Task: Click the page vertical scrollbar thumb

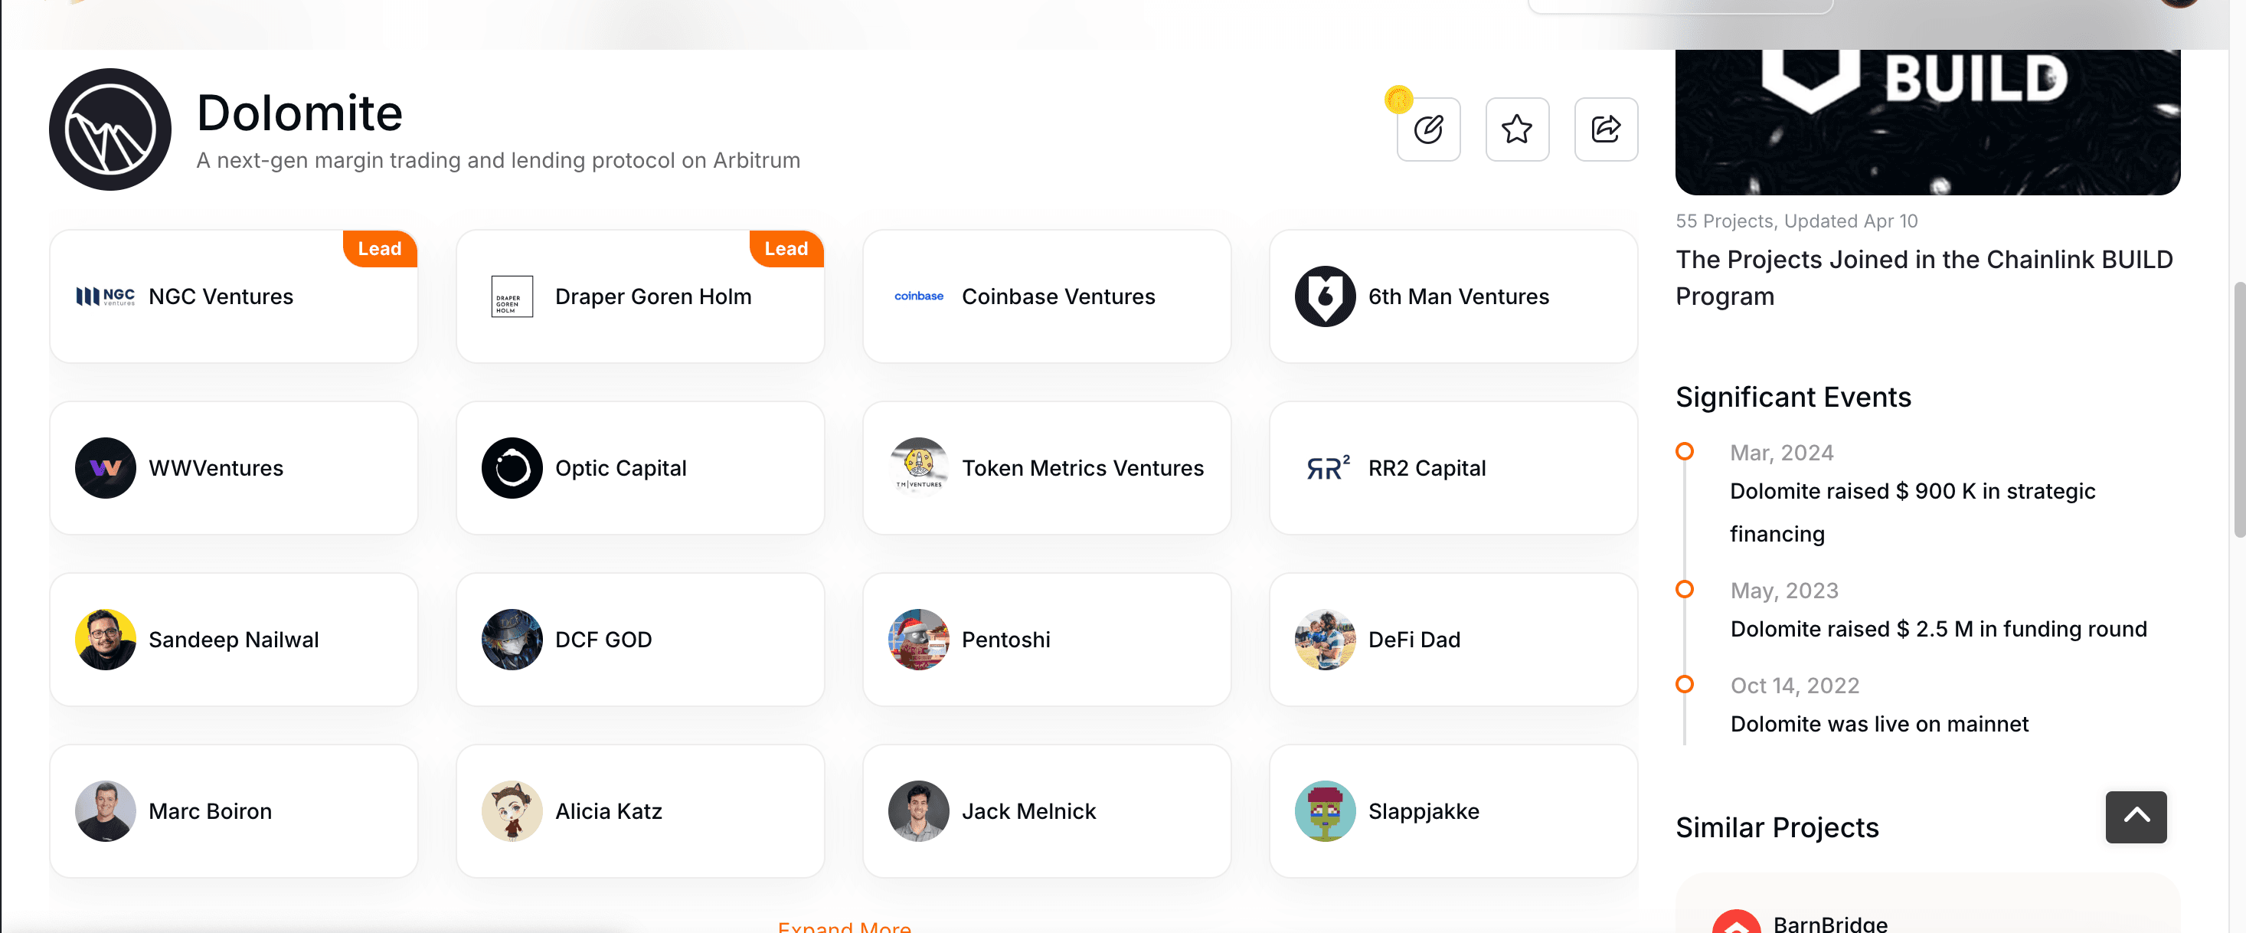Action: [x=2238, y=410]
